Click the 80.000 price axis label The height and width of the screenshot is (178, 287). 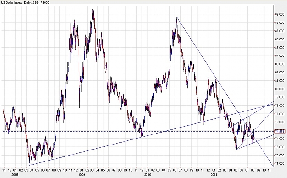click(x=280, y=89)
